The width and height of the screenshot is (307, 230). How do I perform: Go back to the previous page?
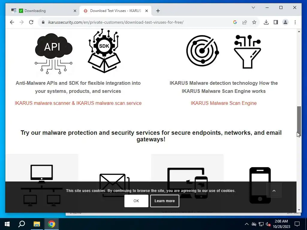click(x=12, y=22)
